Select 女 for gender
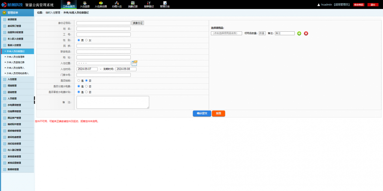Viewport: 383px width, 191px height. click(86, 40)
